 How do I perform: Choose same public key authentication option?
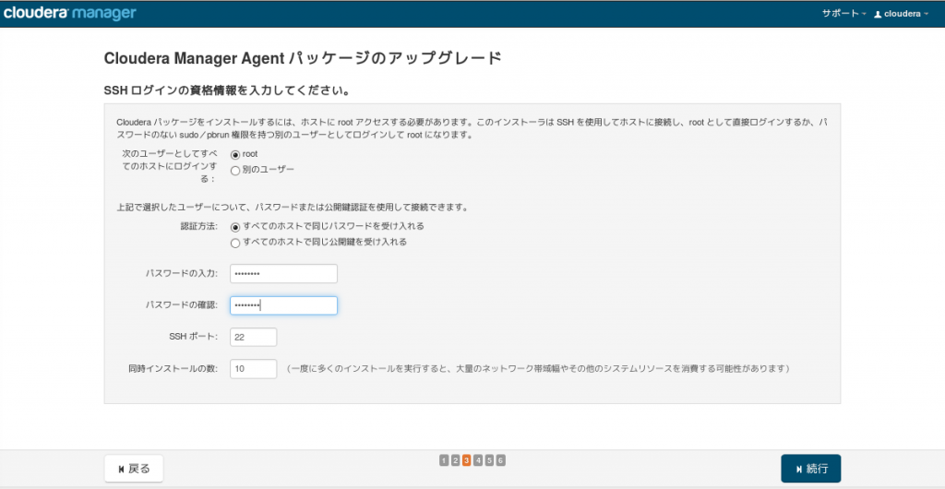pyautogui.click(x=235, y=244)
